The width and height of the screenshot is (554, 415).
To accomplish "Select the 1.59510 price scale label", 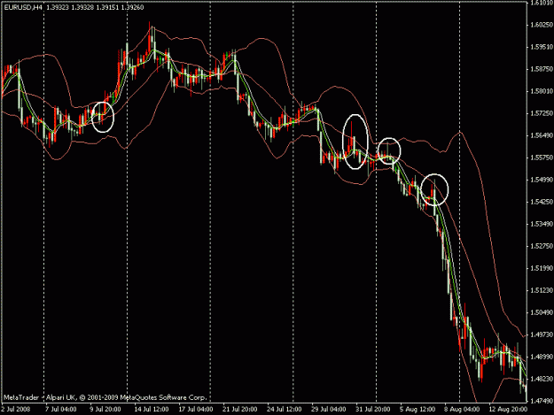I will point(542,47).
